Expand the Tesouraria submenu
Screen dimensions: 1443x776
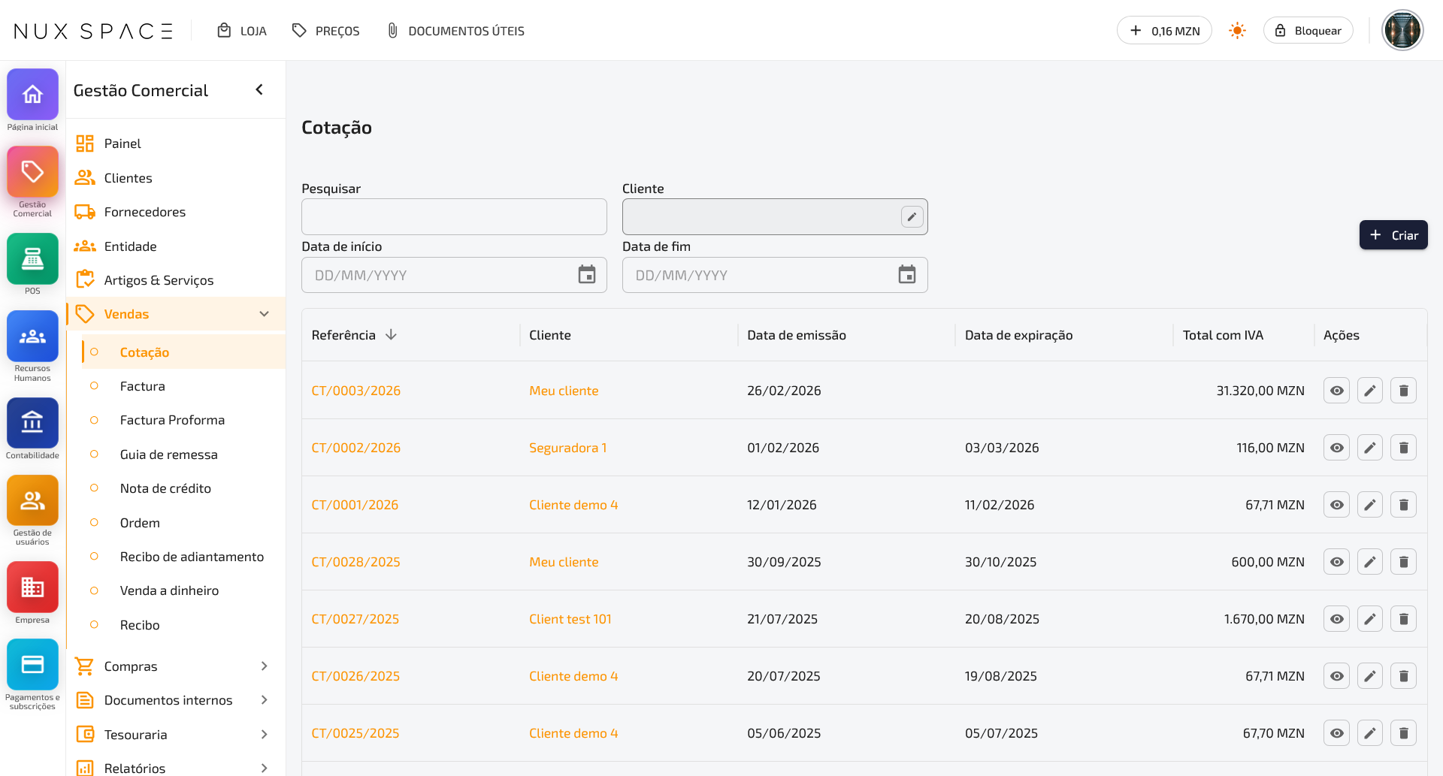(264, 735)
